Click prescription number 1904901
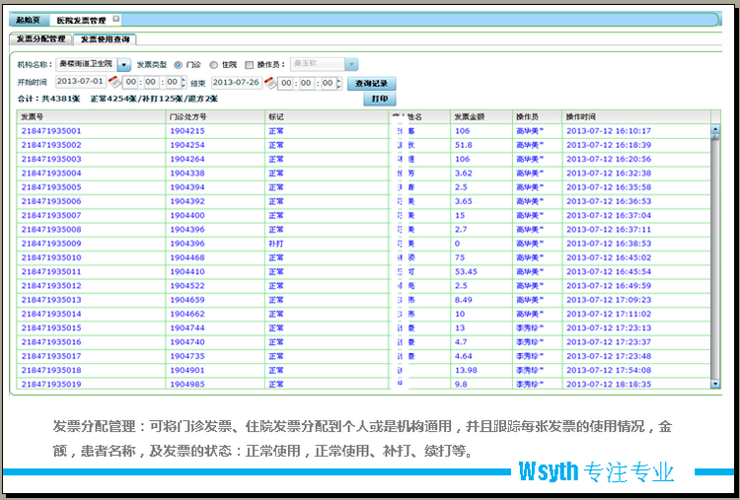This screenshot has width=740, height=500. [x=187, y=370]
